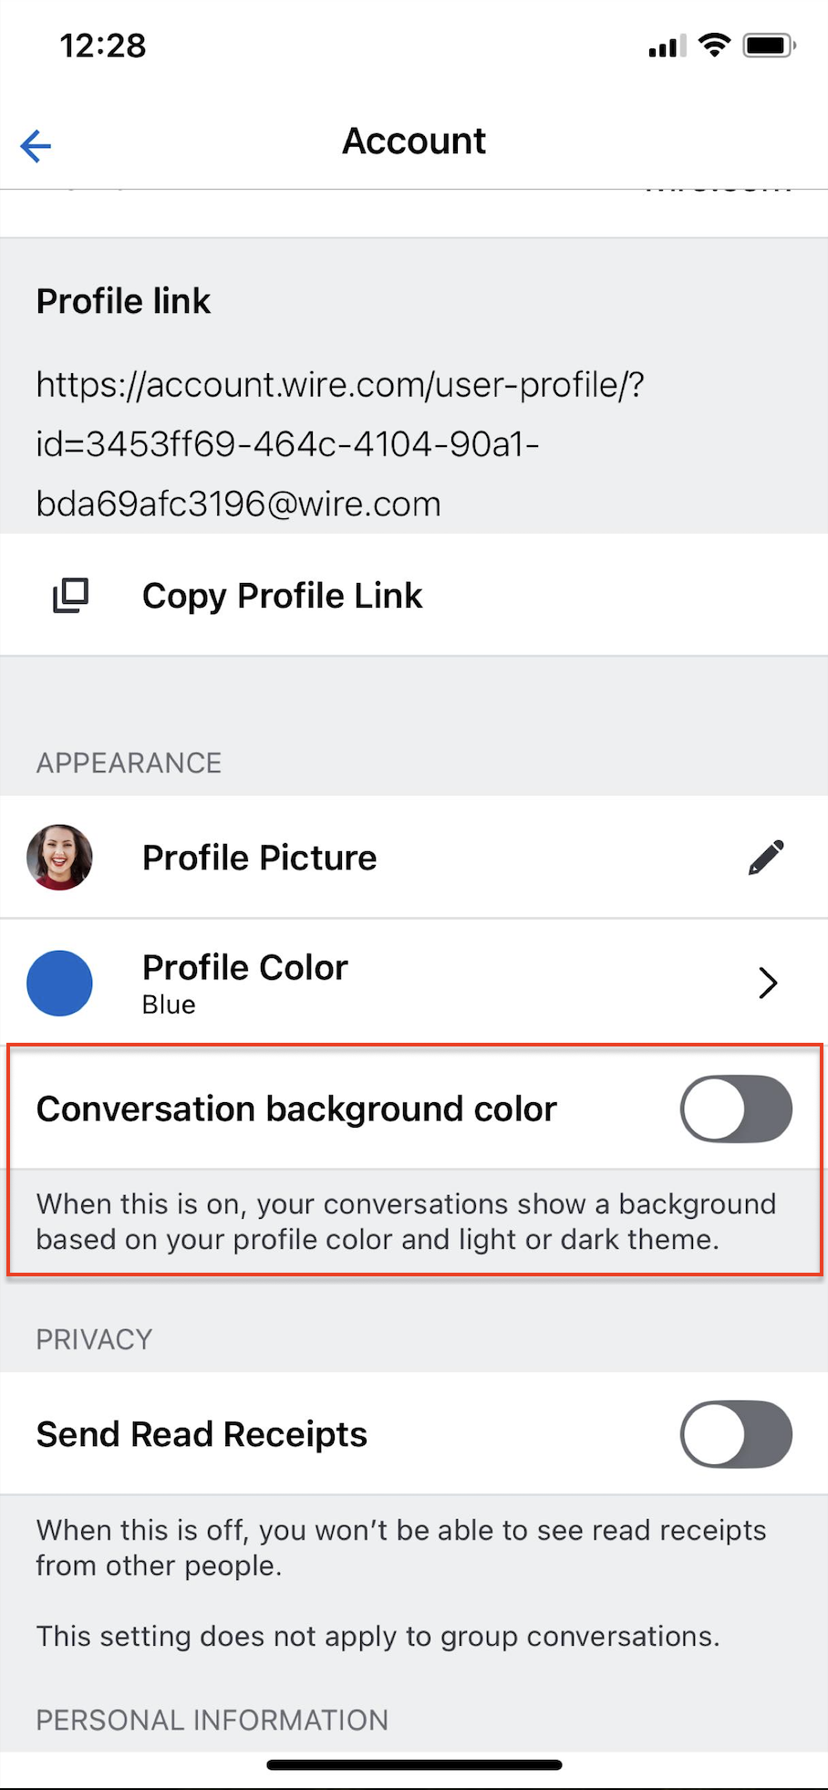Tap the Copy Profile Link label
The image size is (828, 1790).
pos(282,596)
